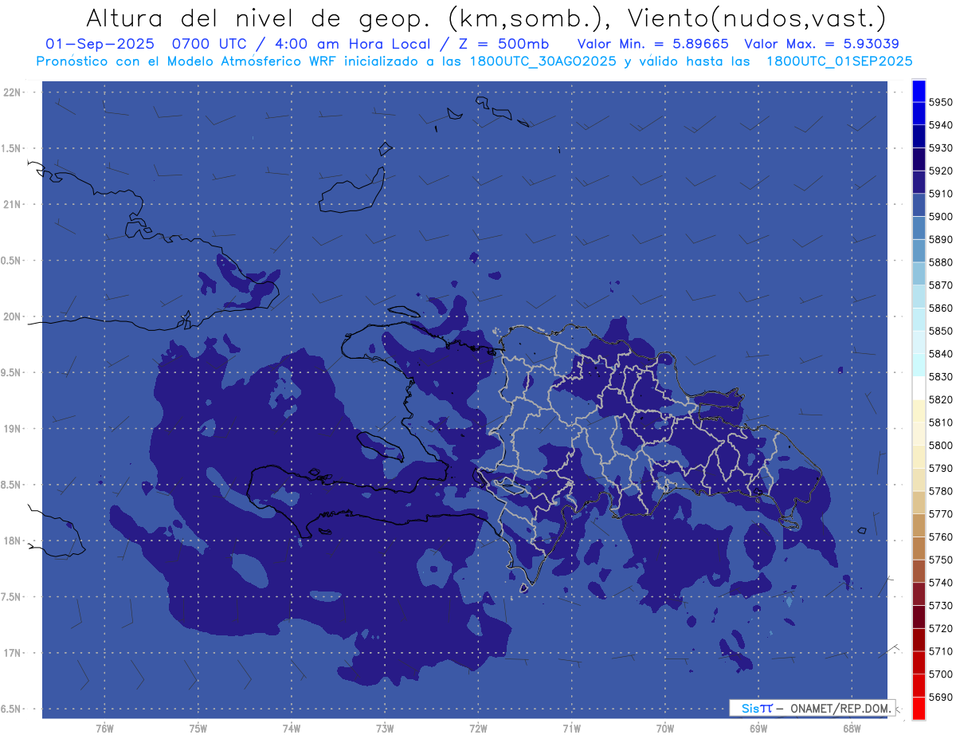Image resolution: width=956 pixels, height=739 pixels.
Task: Click the 5950 legend value
Action: pos(941,103)
